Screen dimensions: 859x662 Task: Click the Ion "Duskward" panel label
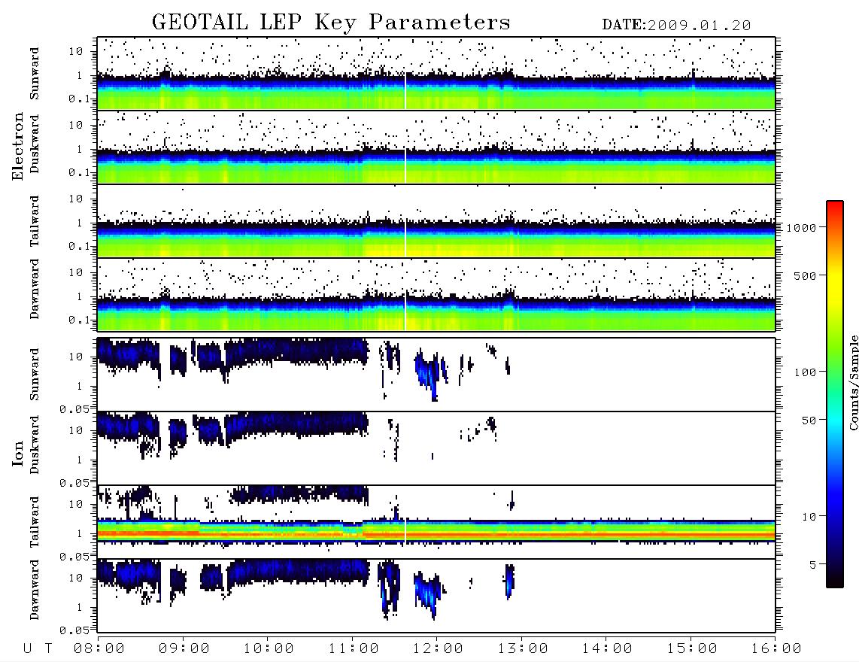(x=35, y=445)
